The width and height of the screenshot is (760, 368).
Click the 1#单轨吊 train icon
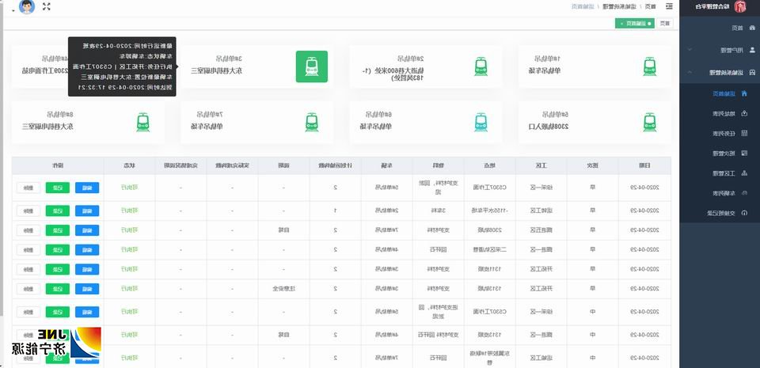649,66
